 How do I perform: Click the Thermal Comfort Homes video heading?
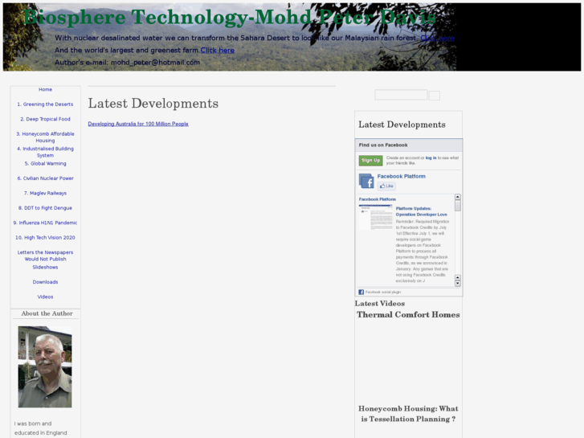[x=408, y=314]
